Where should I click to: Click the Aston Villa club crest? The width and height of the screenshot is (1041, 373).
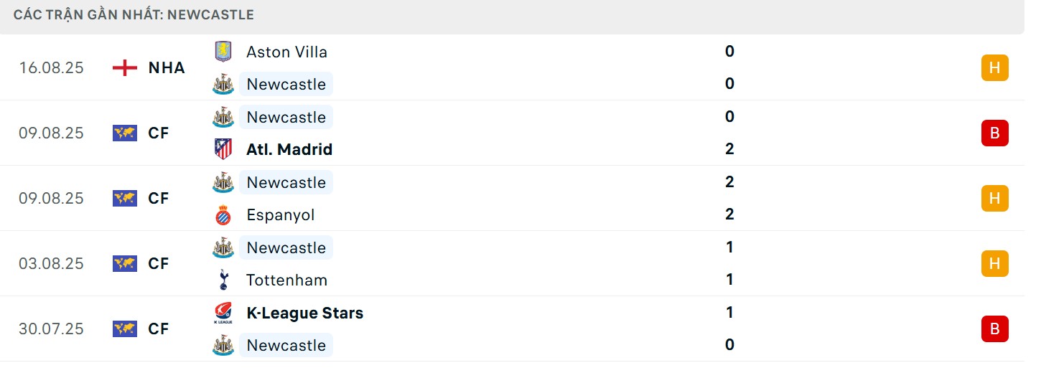point(223,52)
